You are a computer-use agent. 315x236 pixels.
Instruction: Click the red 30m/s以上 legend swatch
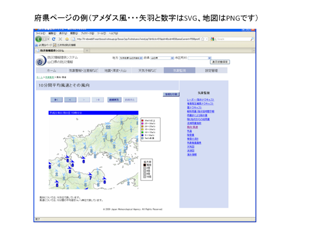[143, 120]
